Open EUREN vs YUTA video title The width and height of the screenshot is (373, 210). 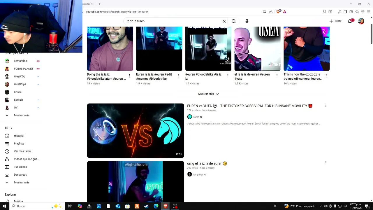coord(250,106)
